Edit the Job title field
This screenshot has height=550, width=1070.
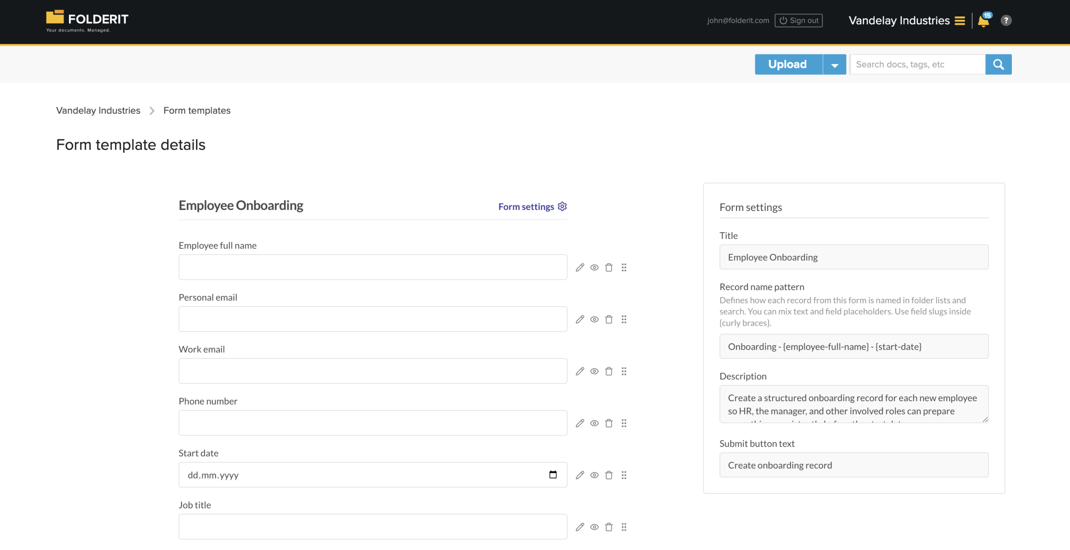[x=580, y=527]
